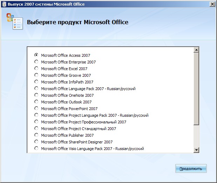Click the text Microsoft Office Publisher 2007
Image resolution: width=217 pixels, height=183 pixels.
[67, 135]
